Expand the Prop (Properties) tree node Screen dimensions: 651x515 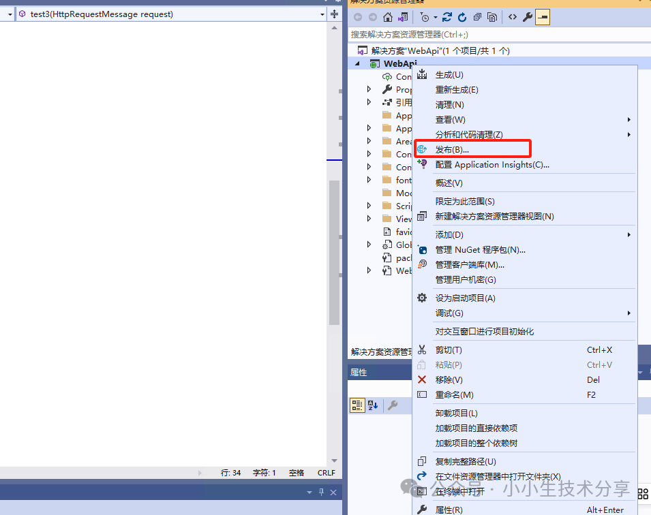369,89
